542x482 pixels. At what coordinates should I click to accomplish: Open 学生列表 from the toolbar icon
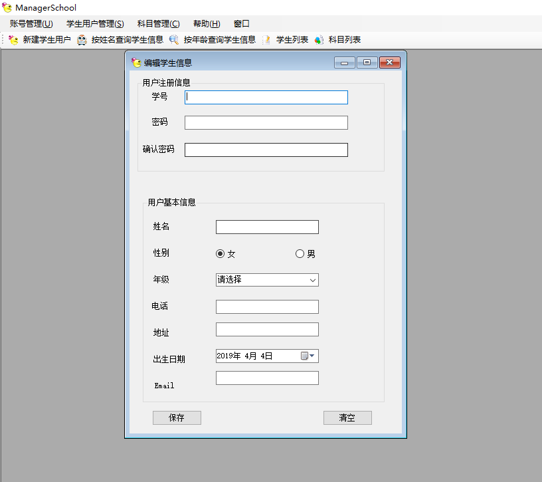point(267,40)
